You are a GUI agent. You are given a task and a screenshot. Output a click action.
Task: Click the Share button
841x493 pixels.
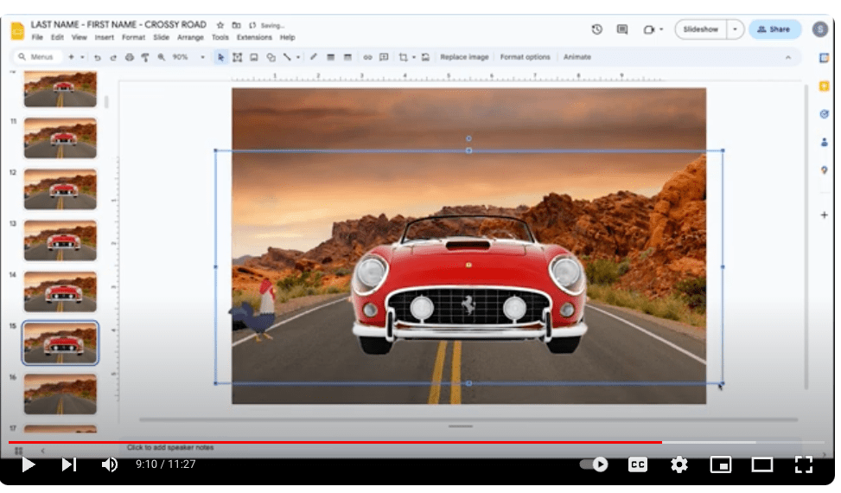(774, 29)
